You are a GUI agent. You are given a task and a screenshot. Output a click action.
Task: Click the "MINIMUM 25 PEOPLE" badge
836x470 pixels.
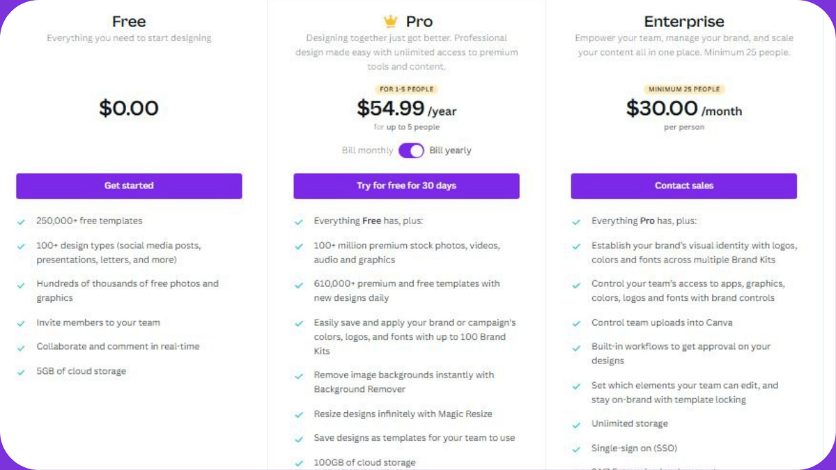[x=683, y=89]
